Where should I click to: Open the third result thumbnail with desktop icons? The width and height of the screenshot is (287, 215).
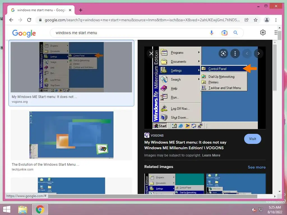[71, 186]
